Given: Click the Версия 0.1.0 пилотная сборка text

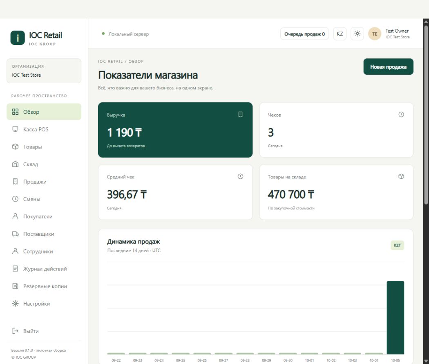Looking at the screenshot, I should click(38, 351).
